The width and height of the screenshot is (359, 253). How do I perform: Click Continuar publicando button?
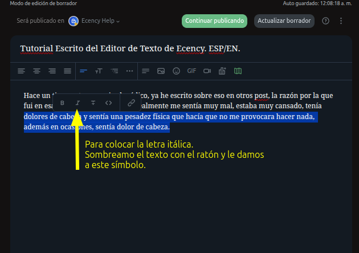[214, 21]
